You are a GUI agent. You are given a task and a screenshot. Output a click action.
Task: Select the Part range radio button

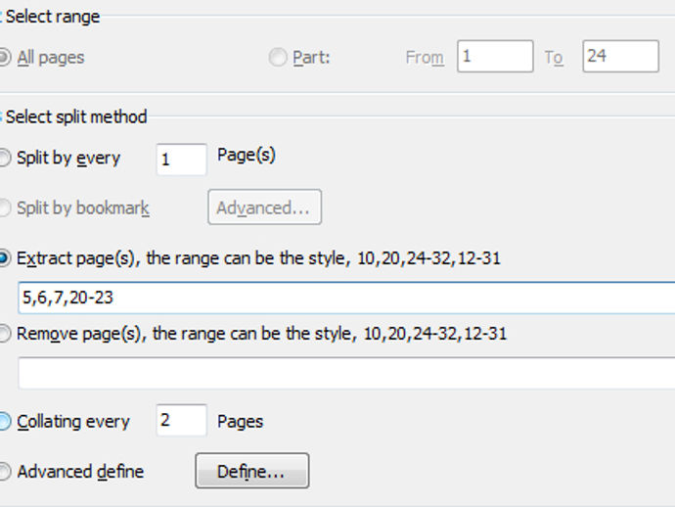pos(278,58)
